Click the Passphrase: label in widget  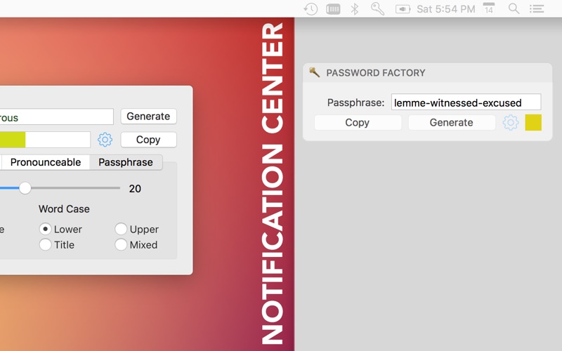click(x=355, y=102)
